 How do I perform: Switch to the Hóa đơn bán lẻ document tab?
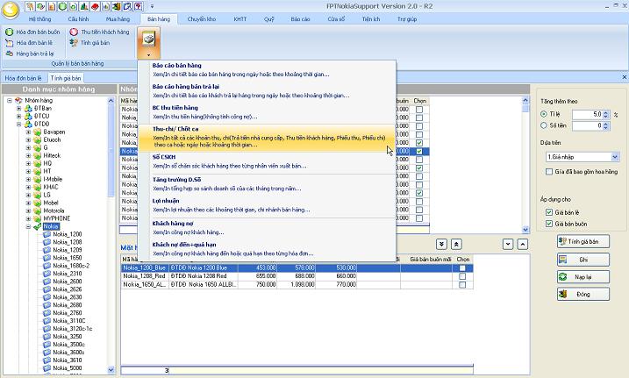click(x=24, y=78)
